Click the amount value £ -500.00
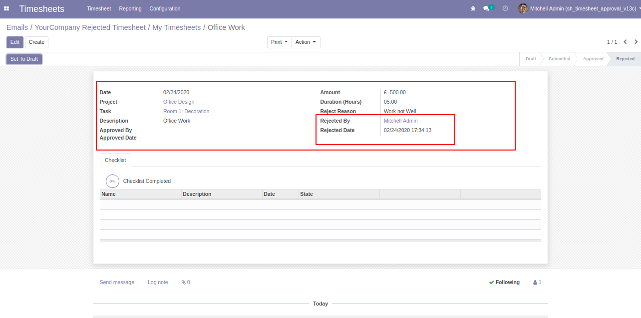This screenshot has height=318, width=641. (x=395, y=92)
